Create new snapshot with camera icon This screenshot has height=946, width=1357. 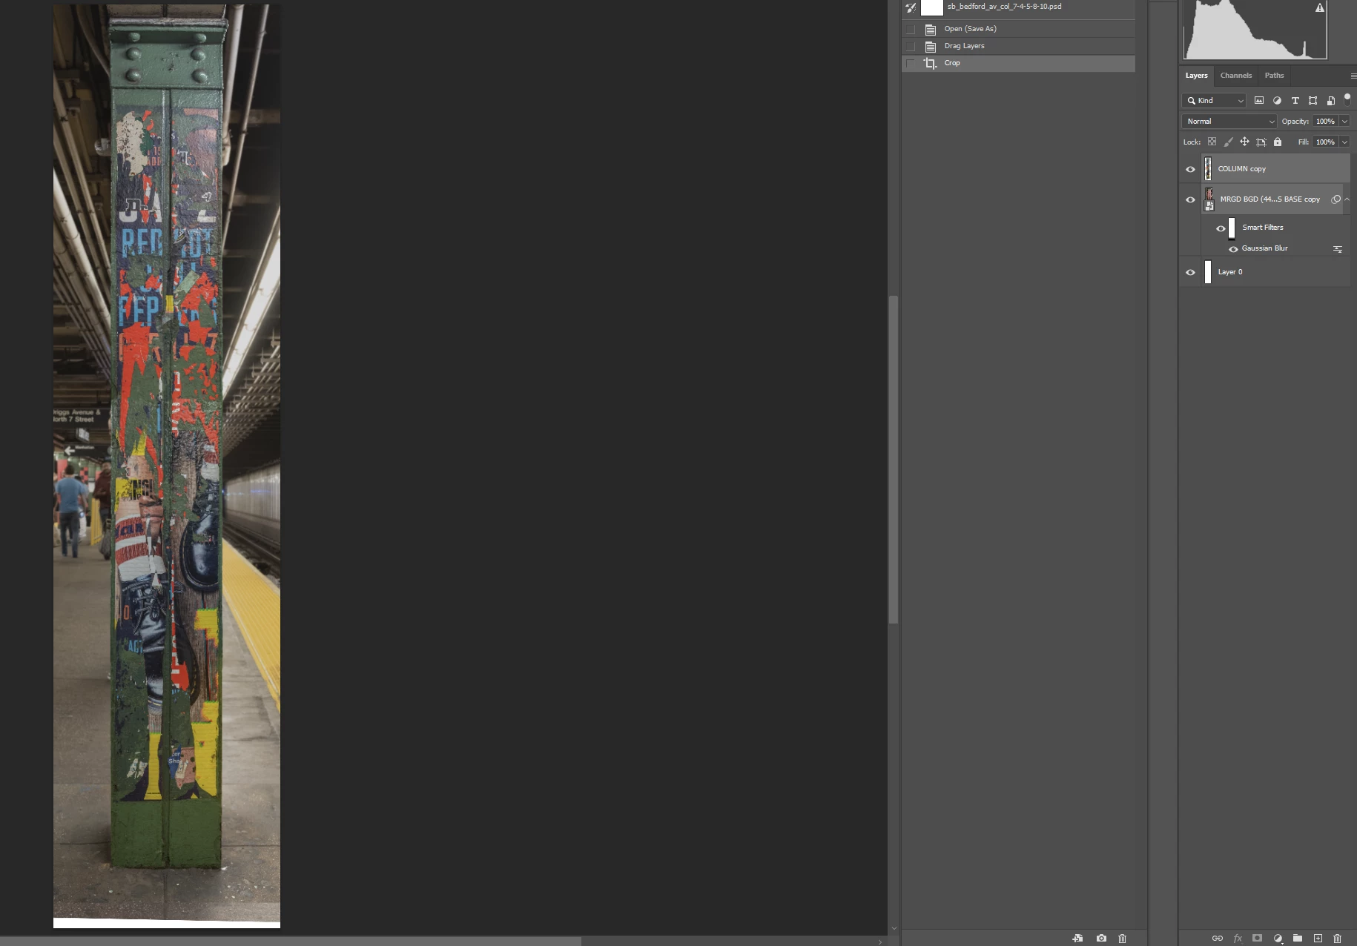click(x=1101, y=938)
